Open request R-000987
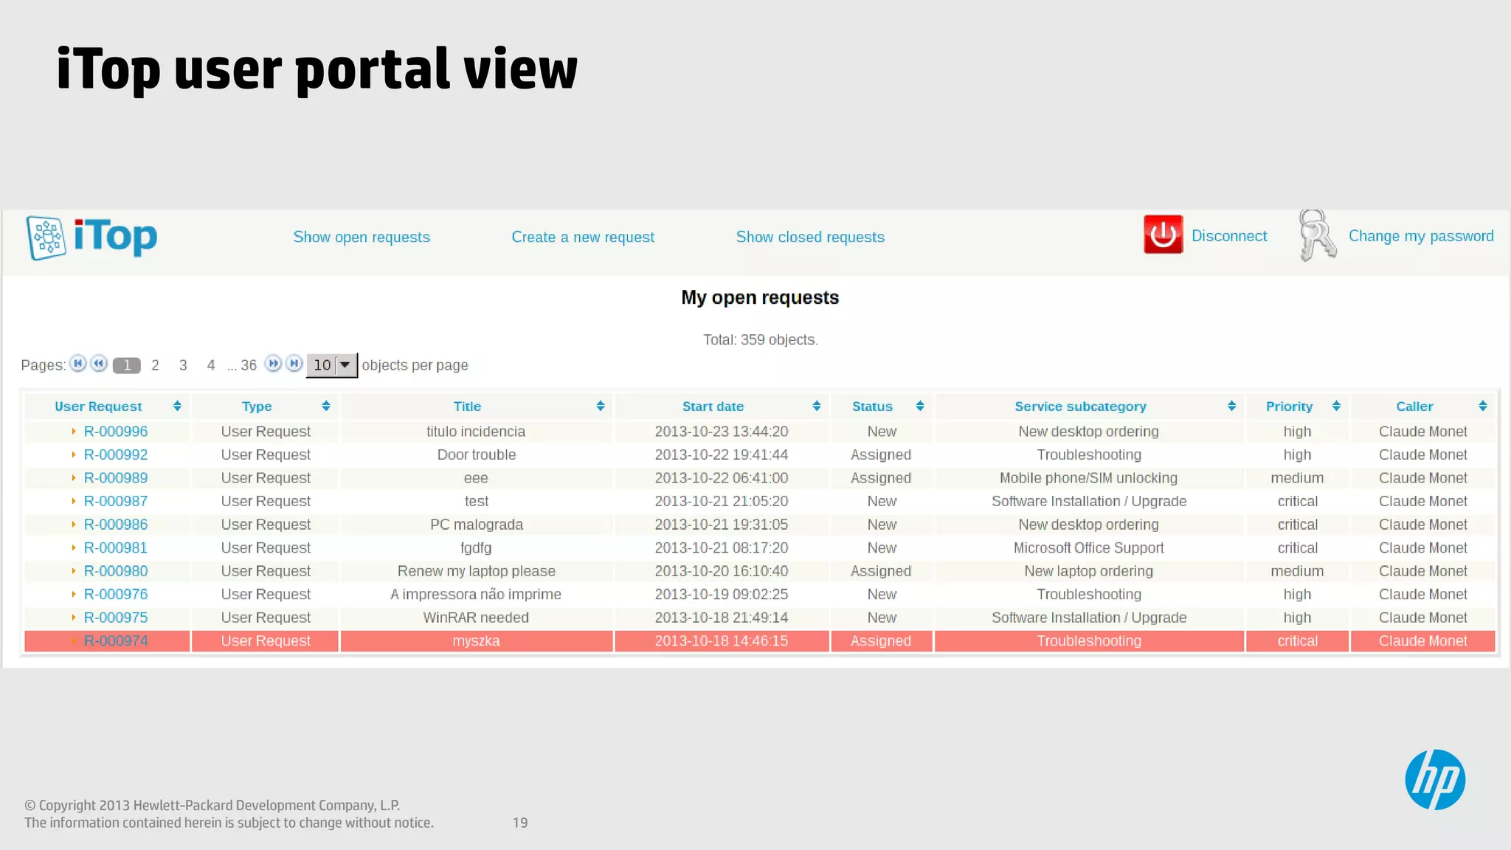 [x=116, y=501]
